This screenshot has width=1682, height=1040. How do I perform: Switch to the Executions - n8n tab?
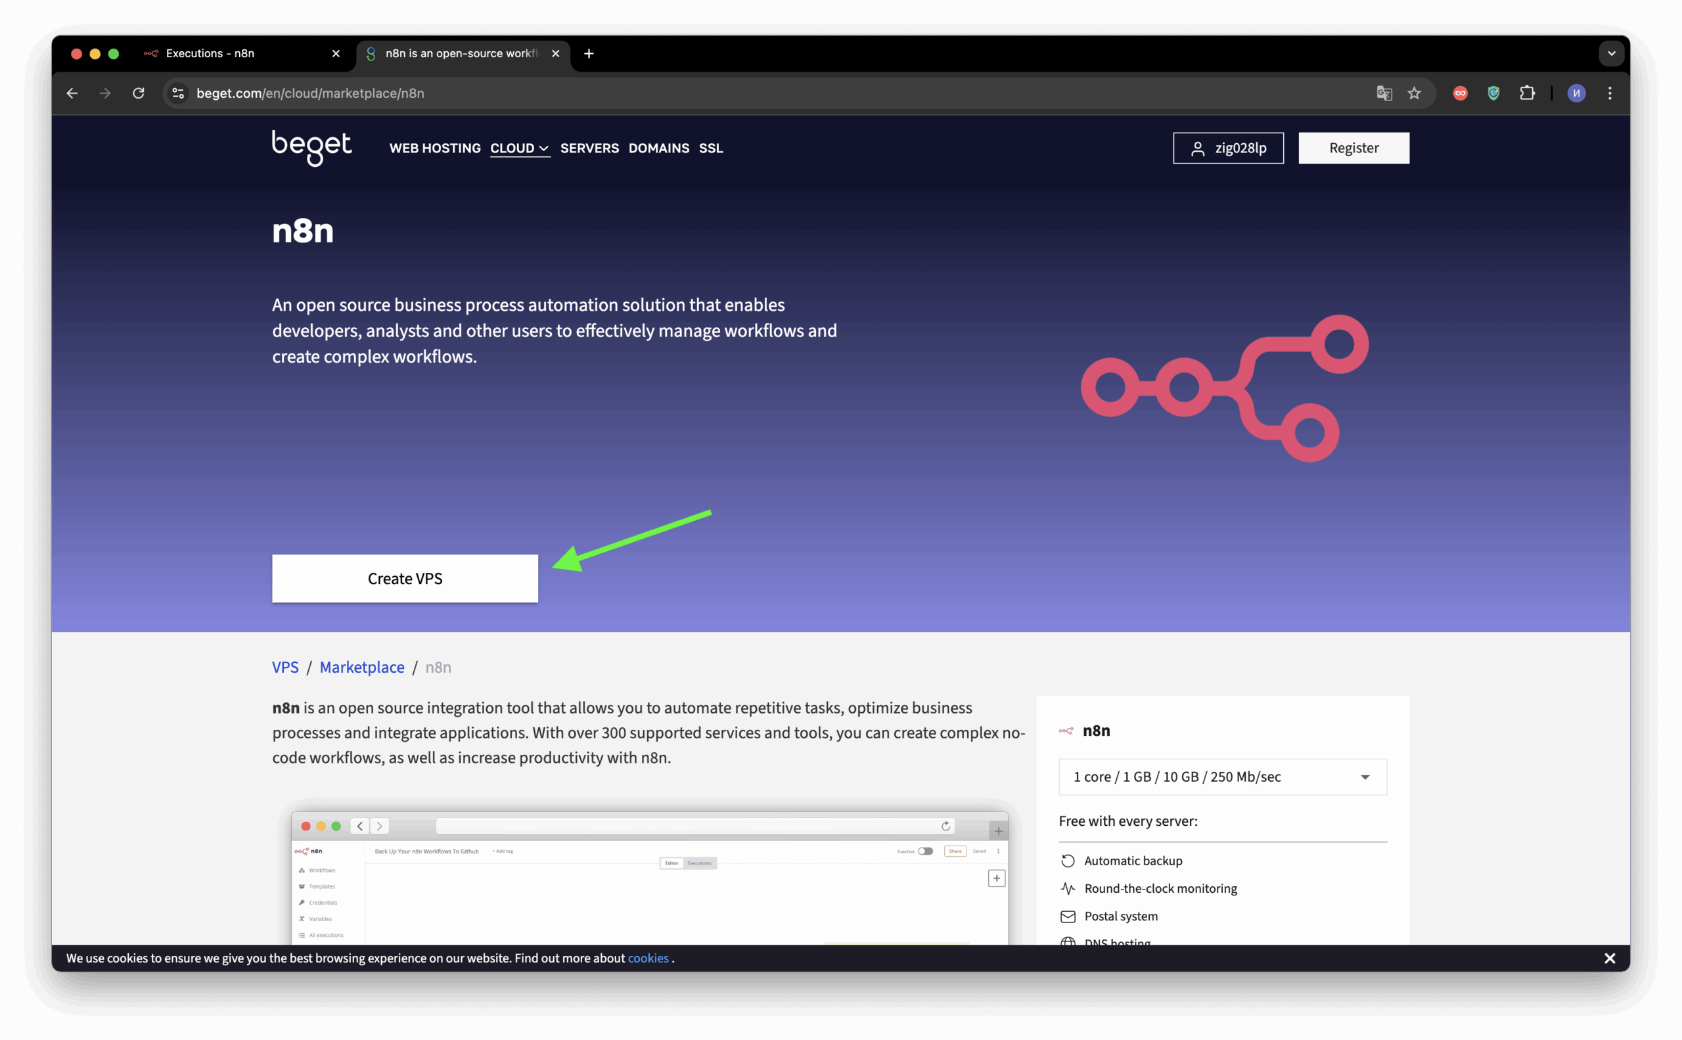[210, 53]
